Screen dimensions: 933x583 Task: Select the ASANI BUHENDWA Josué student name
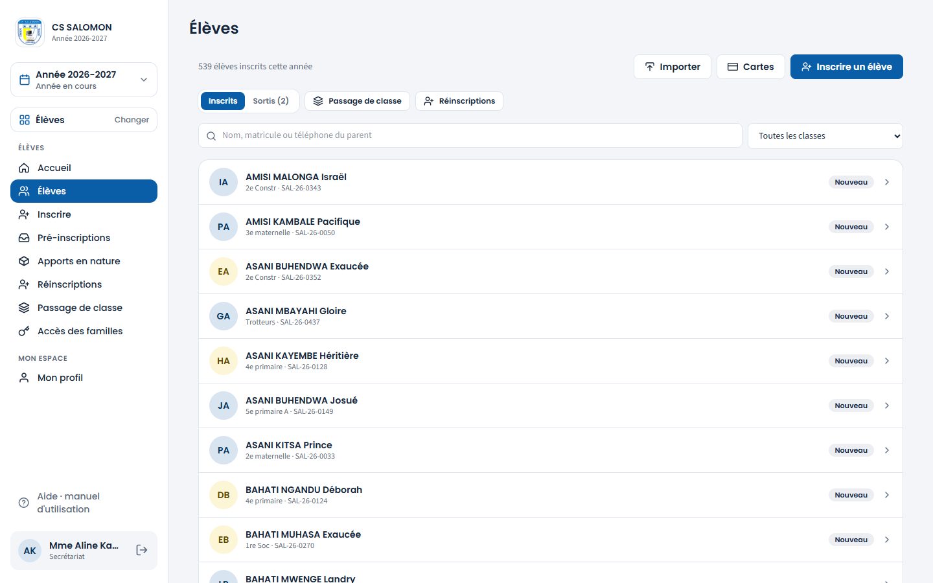tap(301, 400)
